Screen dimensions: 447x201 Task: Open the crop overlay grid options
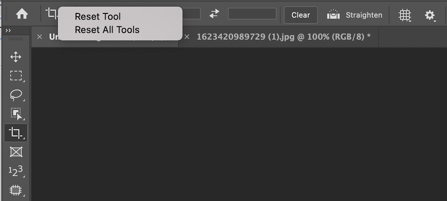click(x=405, y=15)
